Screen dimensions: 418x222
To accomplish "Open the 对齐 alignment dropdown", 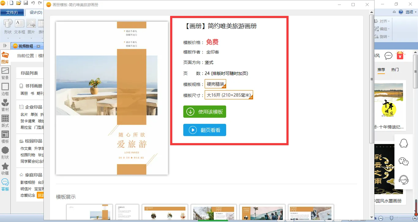I will click(x=383, y=21).
